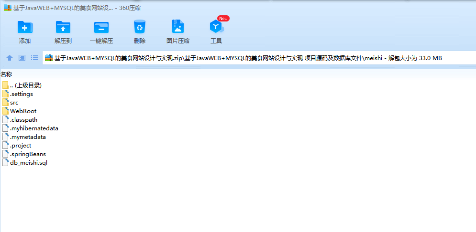Click the folder icon next to .settings
This screenshot has width=476, height=232.
point(5,94)
